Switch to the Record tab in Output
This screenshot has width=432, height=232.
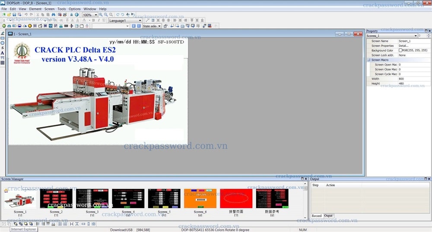pyautogui.click(x=316, y=216)
